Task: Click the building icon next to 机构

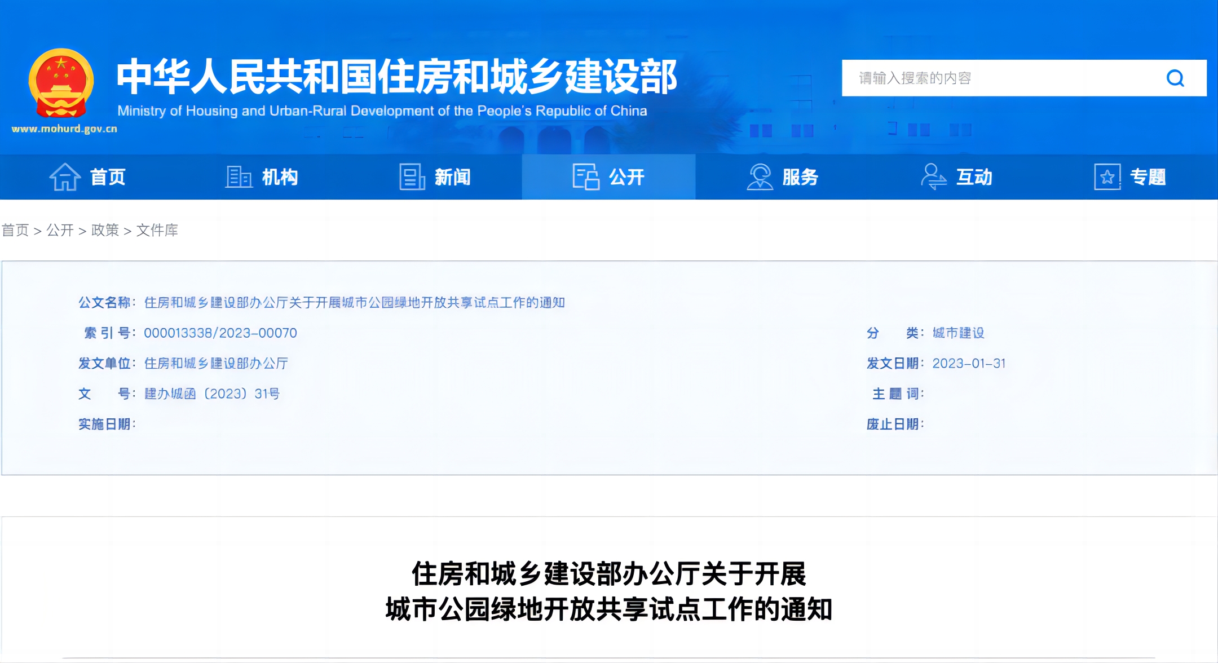Action: tap(239, 176)
